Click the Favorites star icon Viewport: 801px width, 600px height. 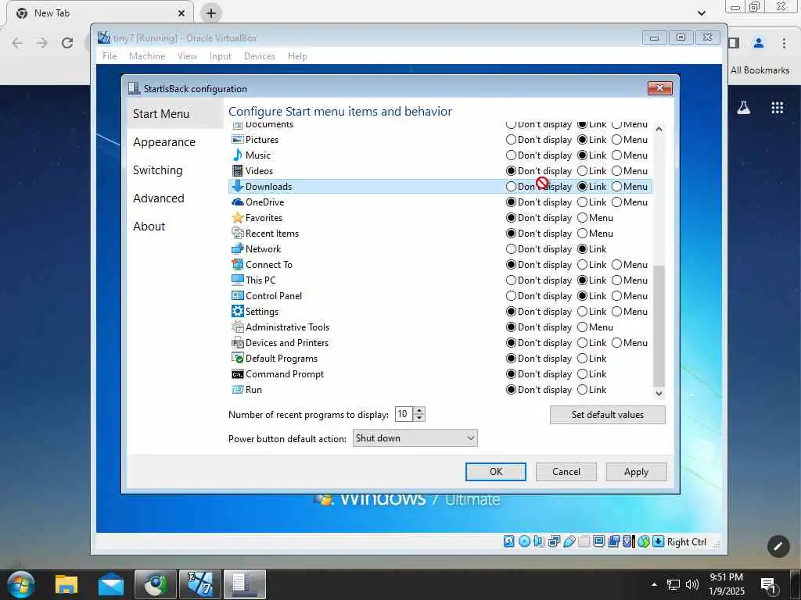tap(238, 218)
